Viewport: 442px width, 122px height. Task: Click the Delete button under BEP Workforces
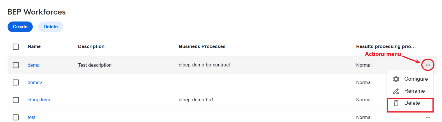tap(51, 27)
